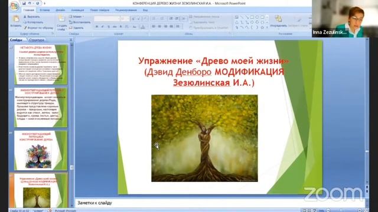Viewport: 378px width, 212px height.
Task: Select the text box shape in gallery
Action: (236, 17)
